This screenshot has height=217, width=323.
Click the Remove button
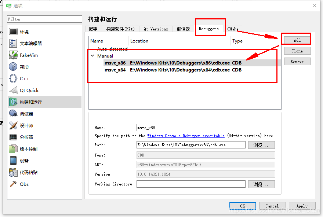[x=297, y=62]
